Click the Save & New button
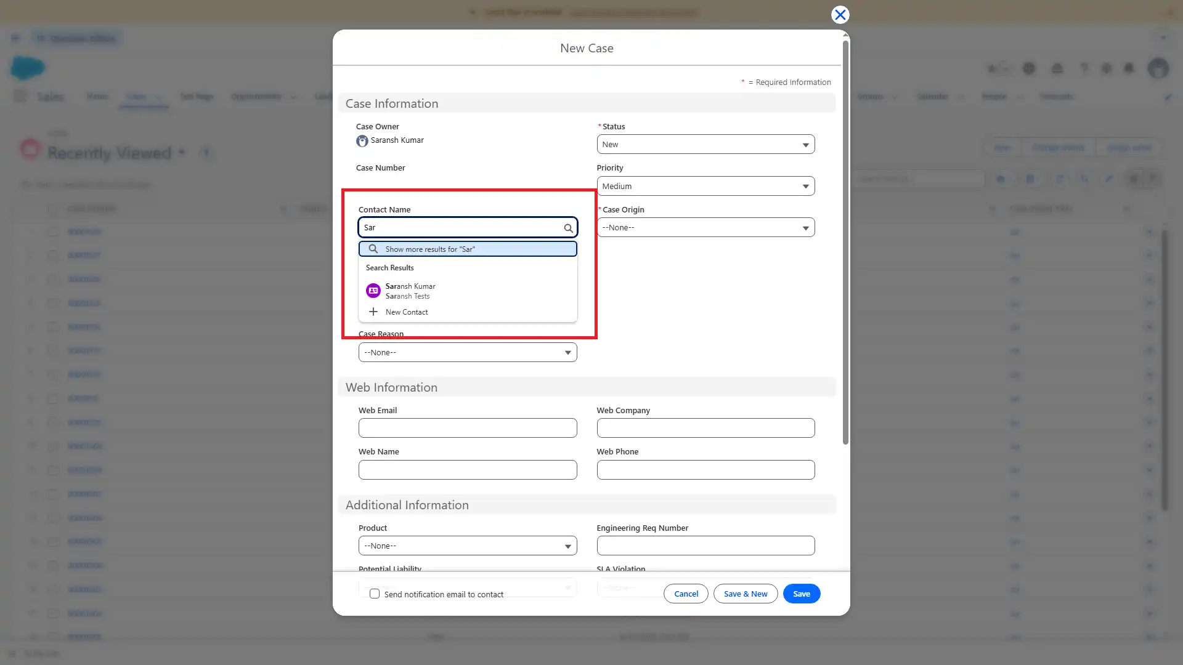The width and height of the screenshot is (1183, 665). click(x=746, y=594)
